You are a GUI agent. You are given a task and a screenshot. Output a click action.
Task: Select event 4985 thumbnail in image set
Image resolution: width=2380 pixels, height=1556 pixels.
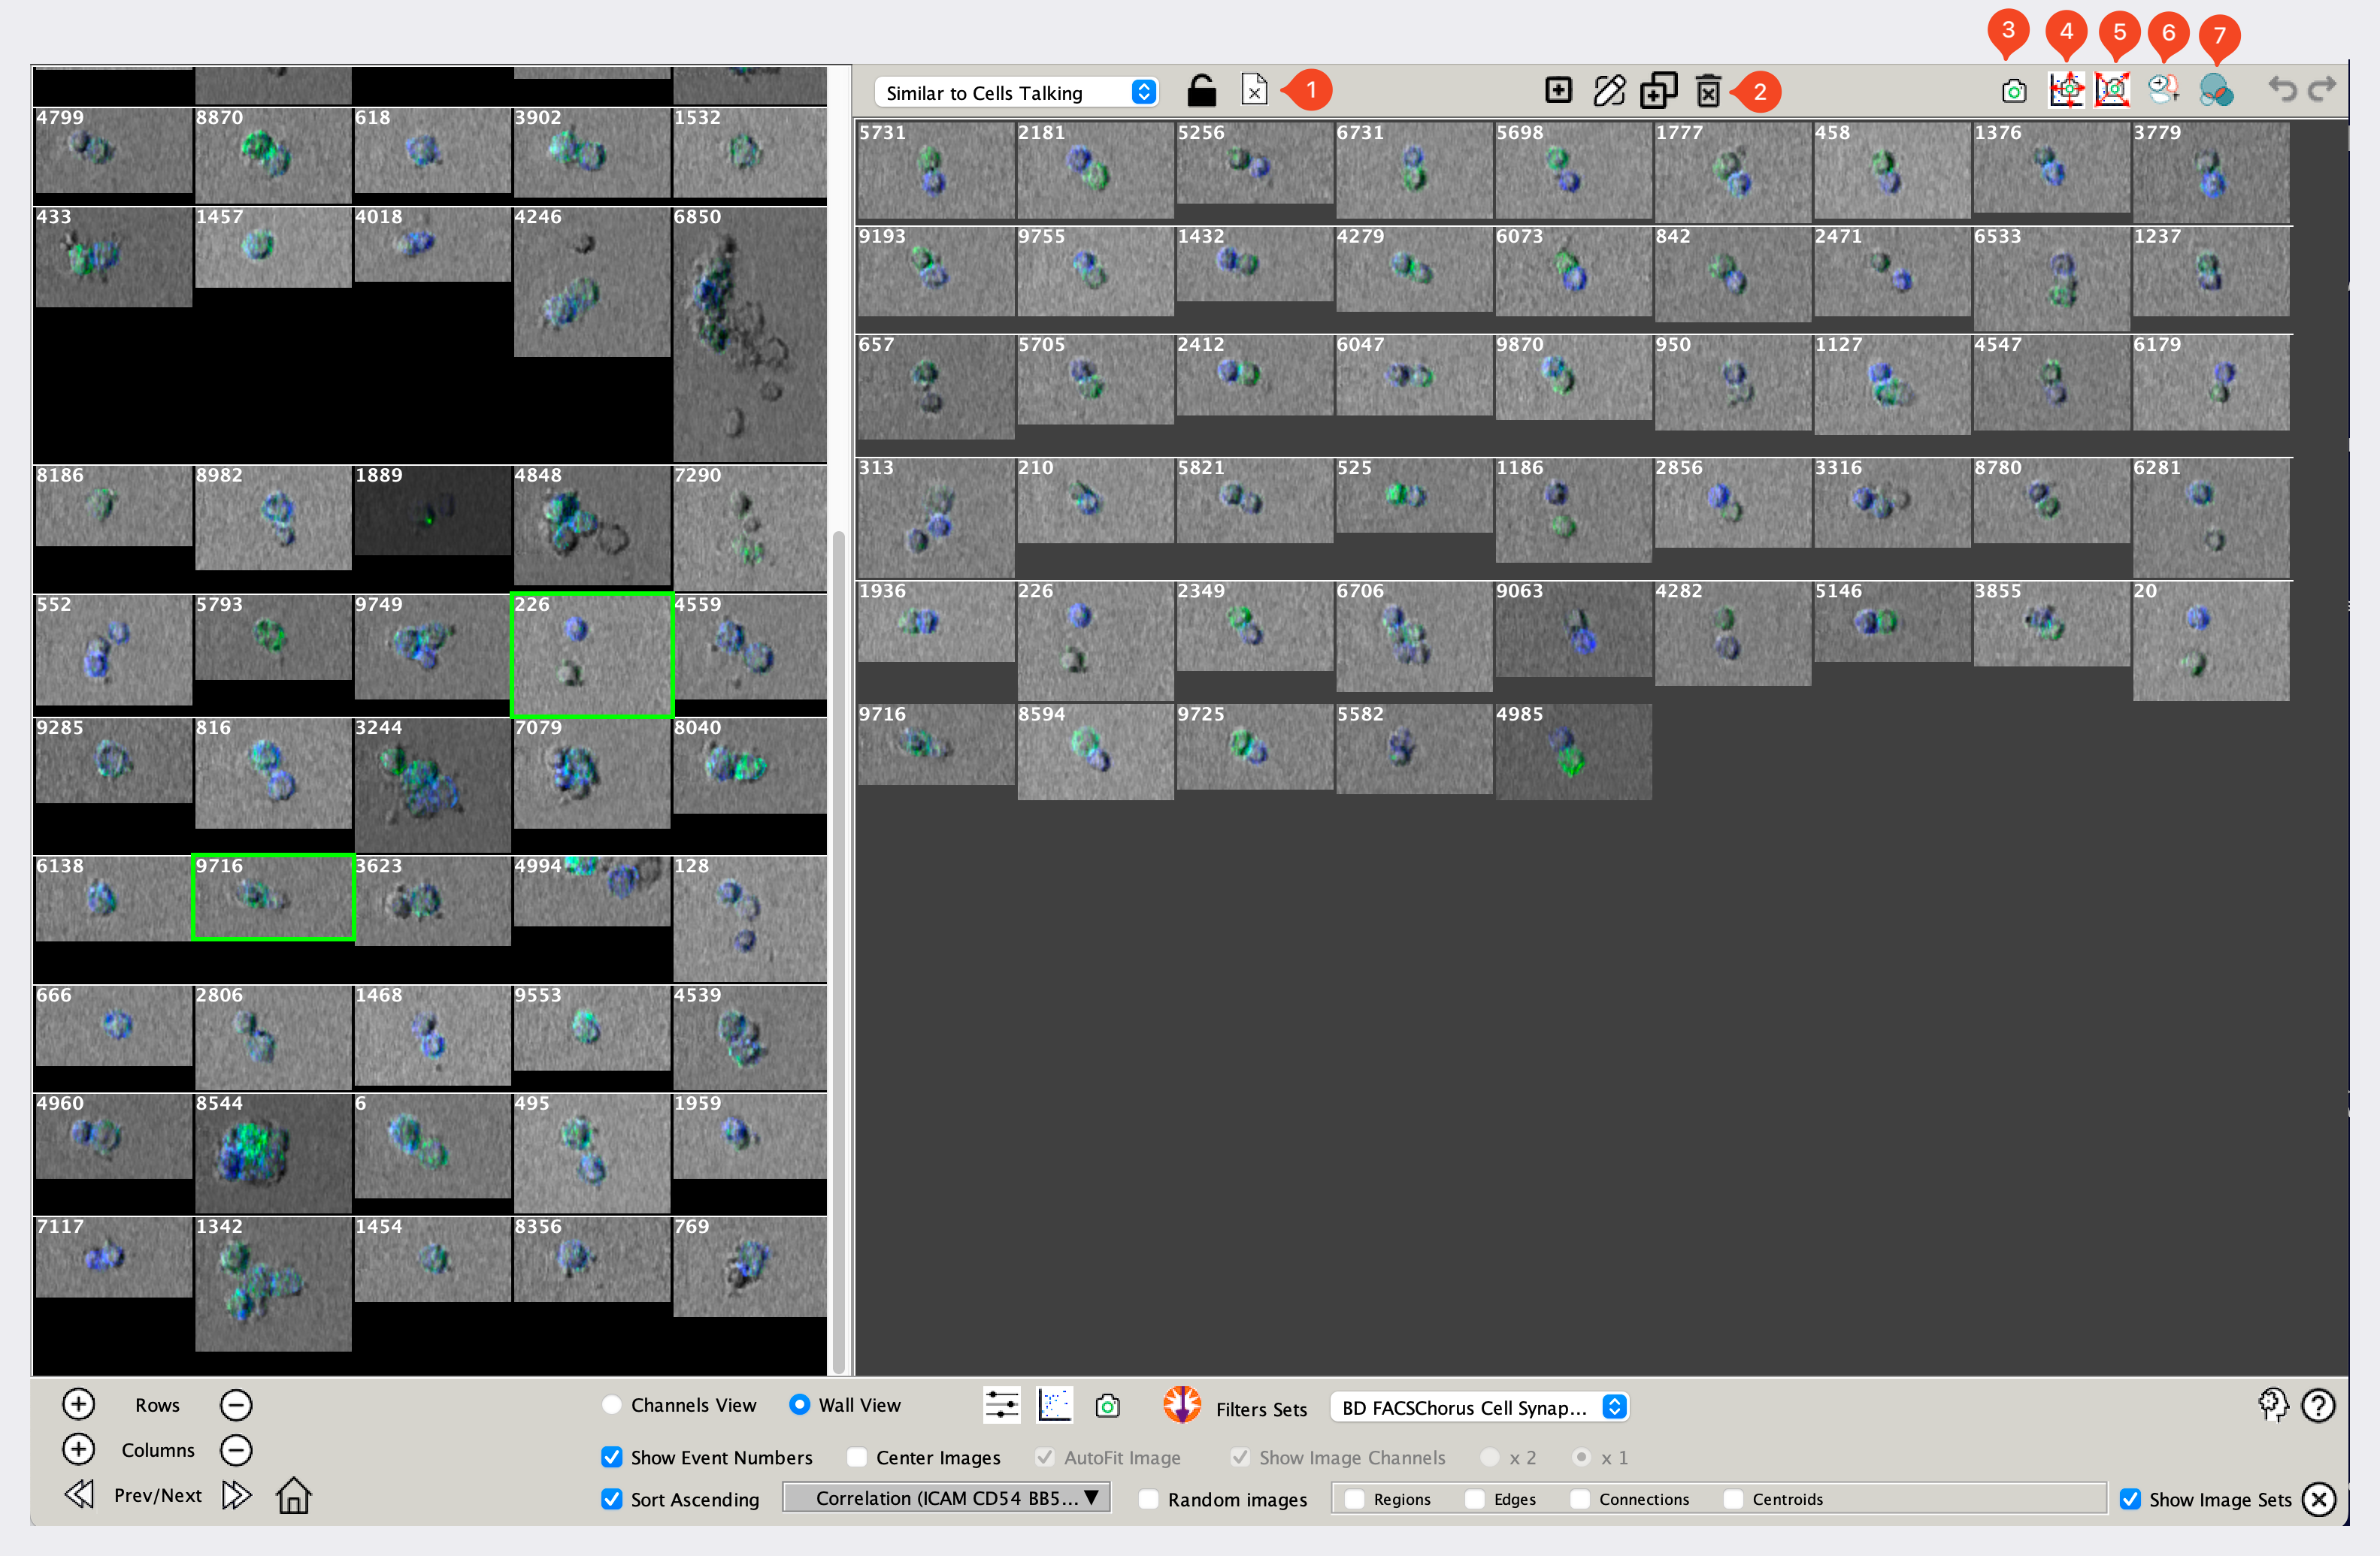[x=1573, y=751]
